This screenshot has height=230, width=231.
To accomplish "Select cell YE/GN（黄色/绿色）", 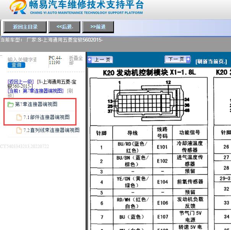I will point(132,182).
